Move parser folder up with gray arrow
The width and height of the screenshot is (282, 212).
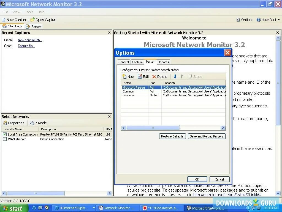tap(182, 77)
